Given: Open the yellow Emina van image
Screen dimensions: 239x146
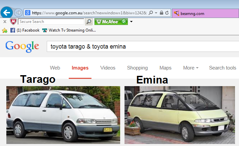Looking at the screenshot, I should point(180,115).
